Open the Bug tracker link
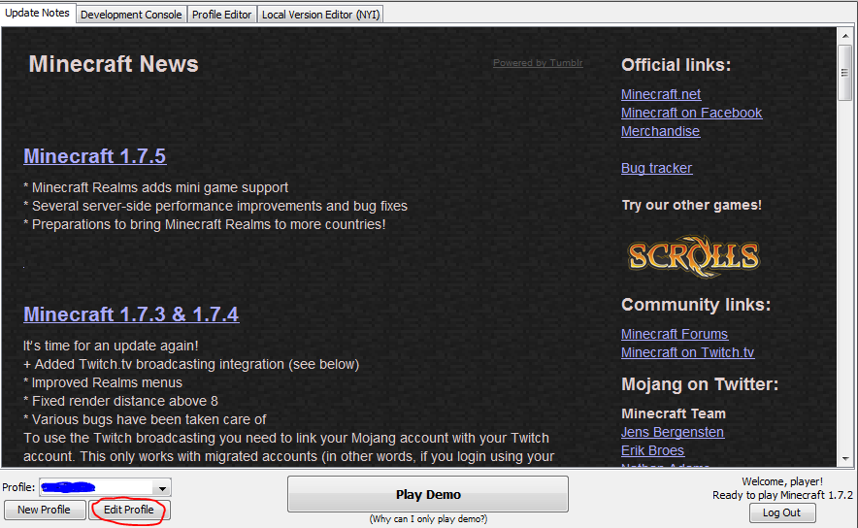Image resolution: width=858 pixels, height=528 pixels. pyautogui.click(x=657, y=169)
